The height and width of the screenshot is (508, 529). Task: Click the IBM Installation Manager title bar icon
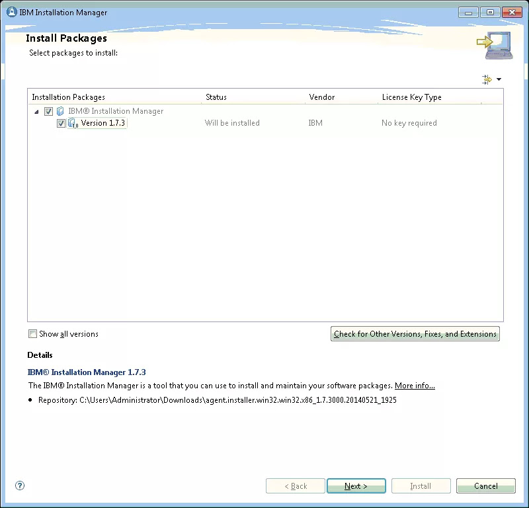[x=12, y=12]
